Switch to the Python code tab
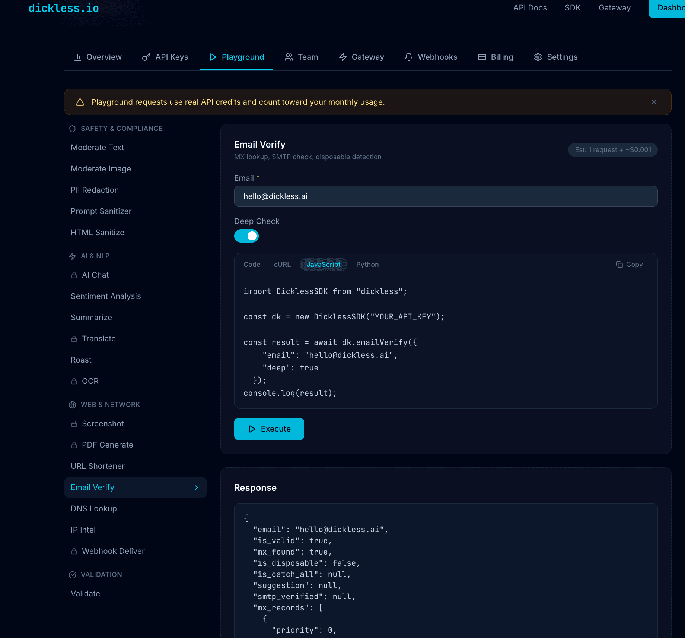The image size is (685, 638). point(367,264)
